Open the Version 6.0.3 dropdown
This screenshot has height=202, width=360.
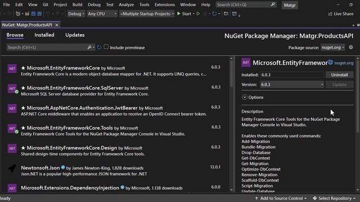pos(292,85)
